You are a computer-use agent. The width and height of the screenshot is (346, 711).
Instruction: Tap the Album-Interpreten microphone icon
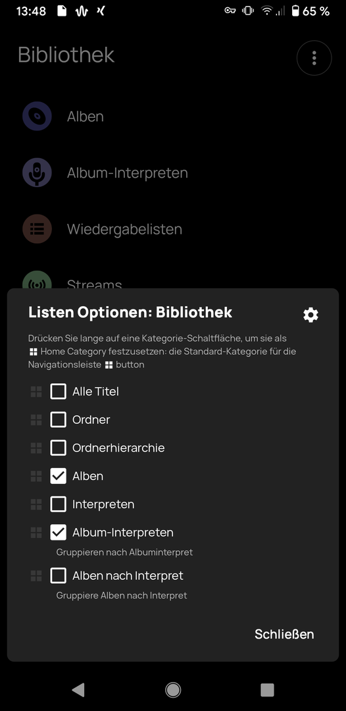pyautogui.click(x=37, y=172)
